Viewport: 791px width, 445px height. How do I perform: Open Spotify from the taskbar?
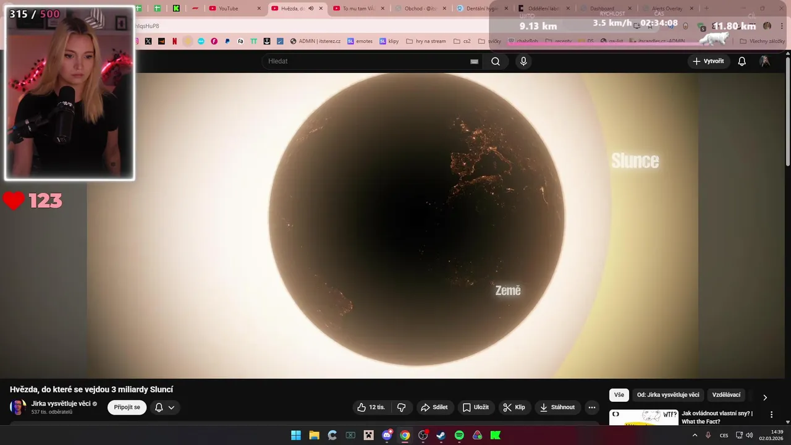[x=459, y=435]
